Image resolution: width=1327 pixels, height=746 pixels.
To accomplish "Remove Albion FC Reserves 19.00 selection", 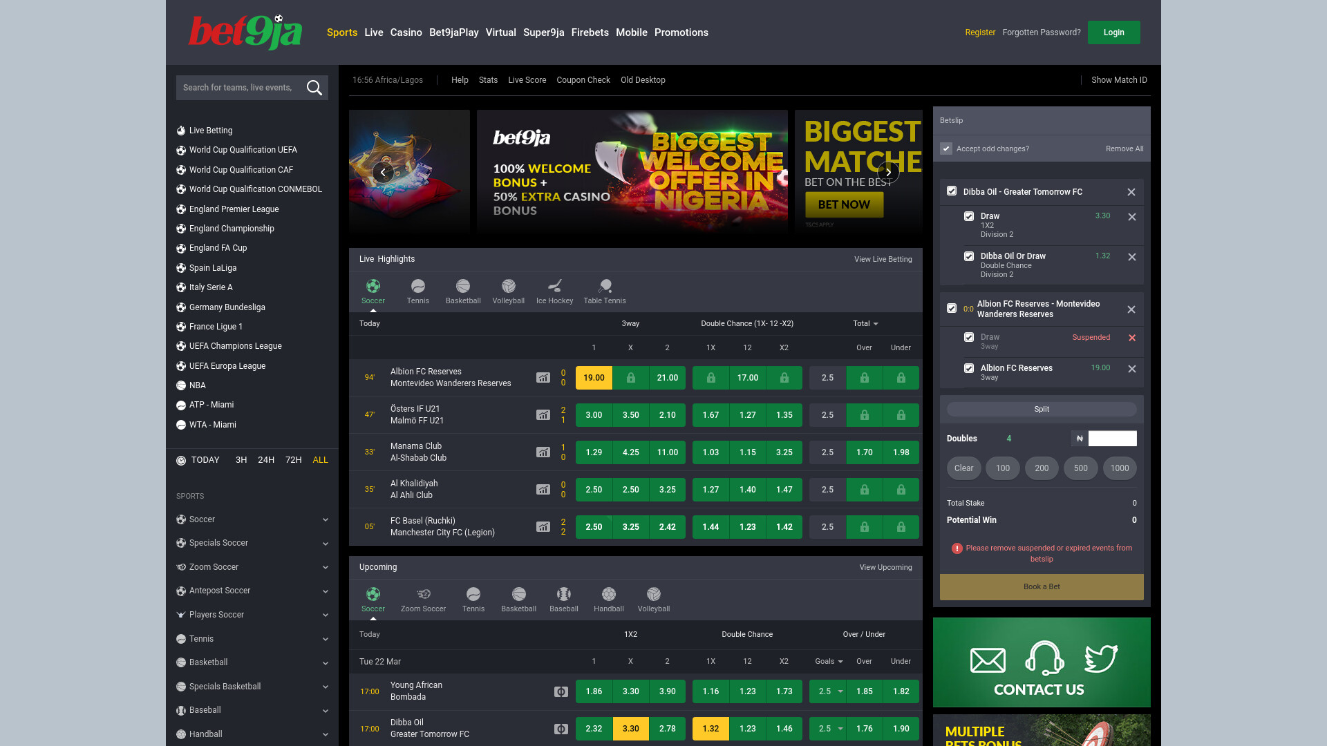I will [1132, 369].
